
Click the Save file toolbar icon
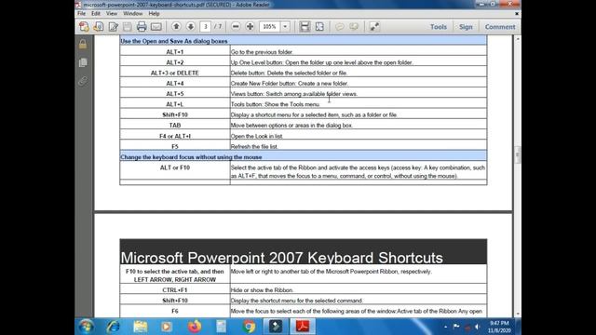coord(128,27)
